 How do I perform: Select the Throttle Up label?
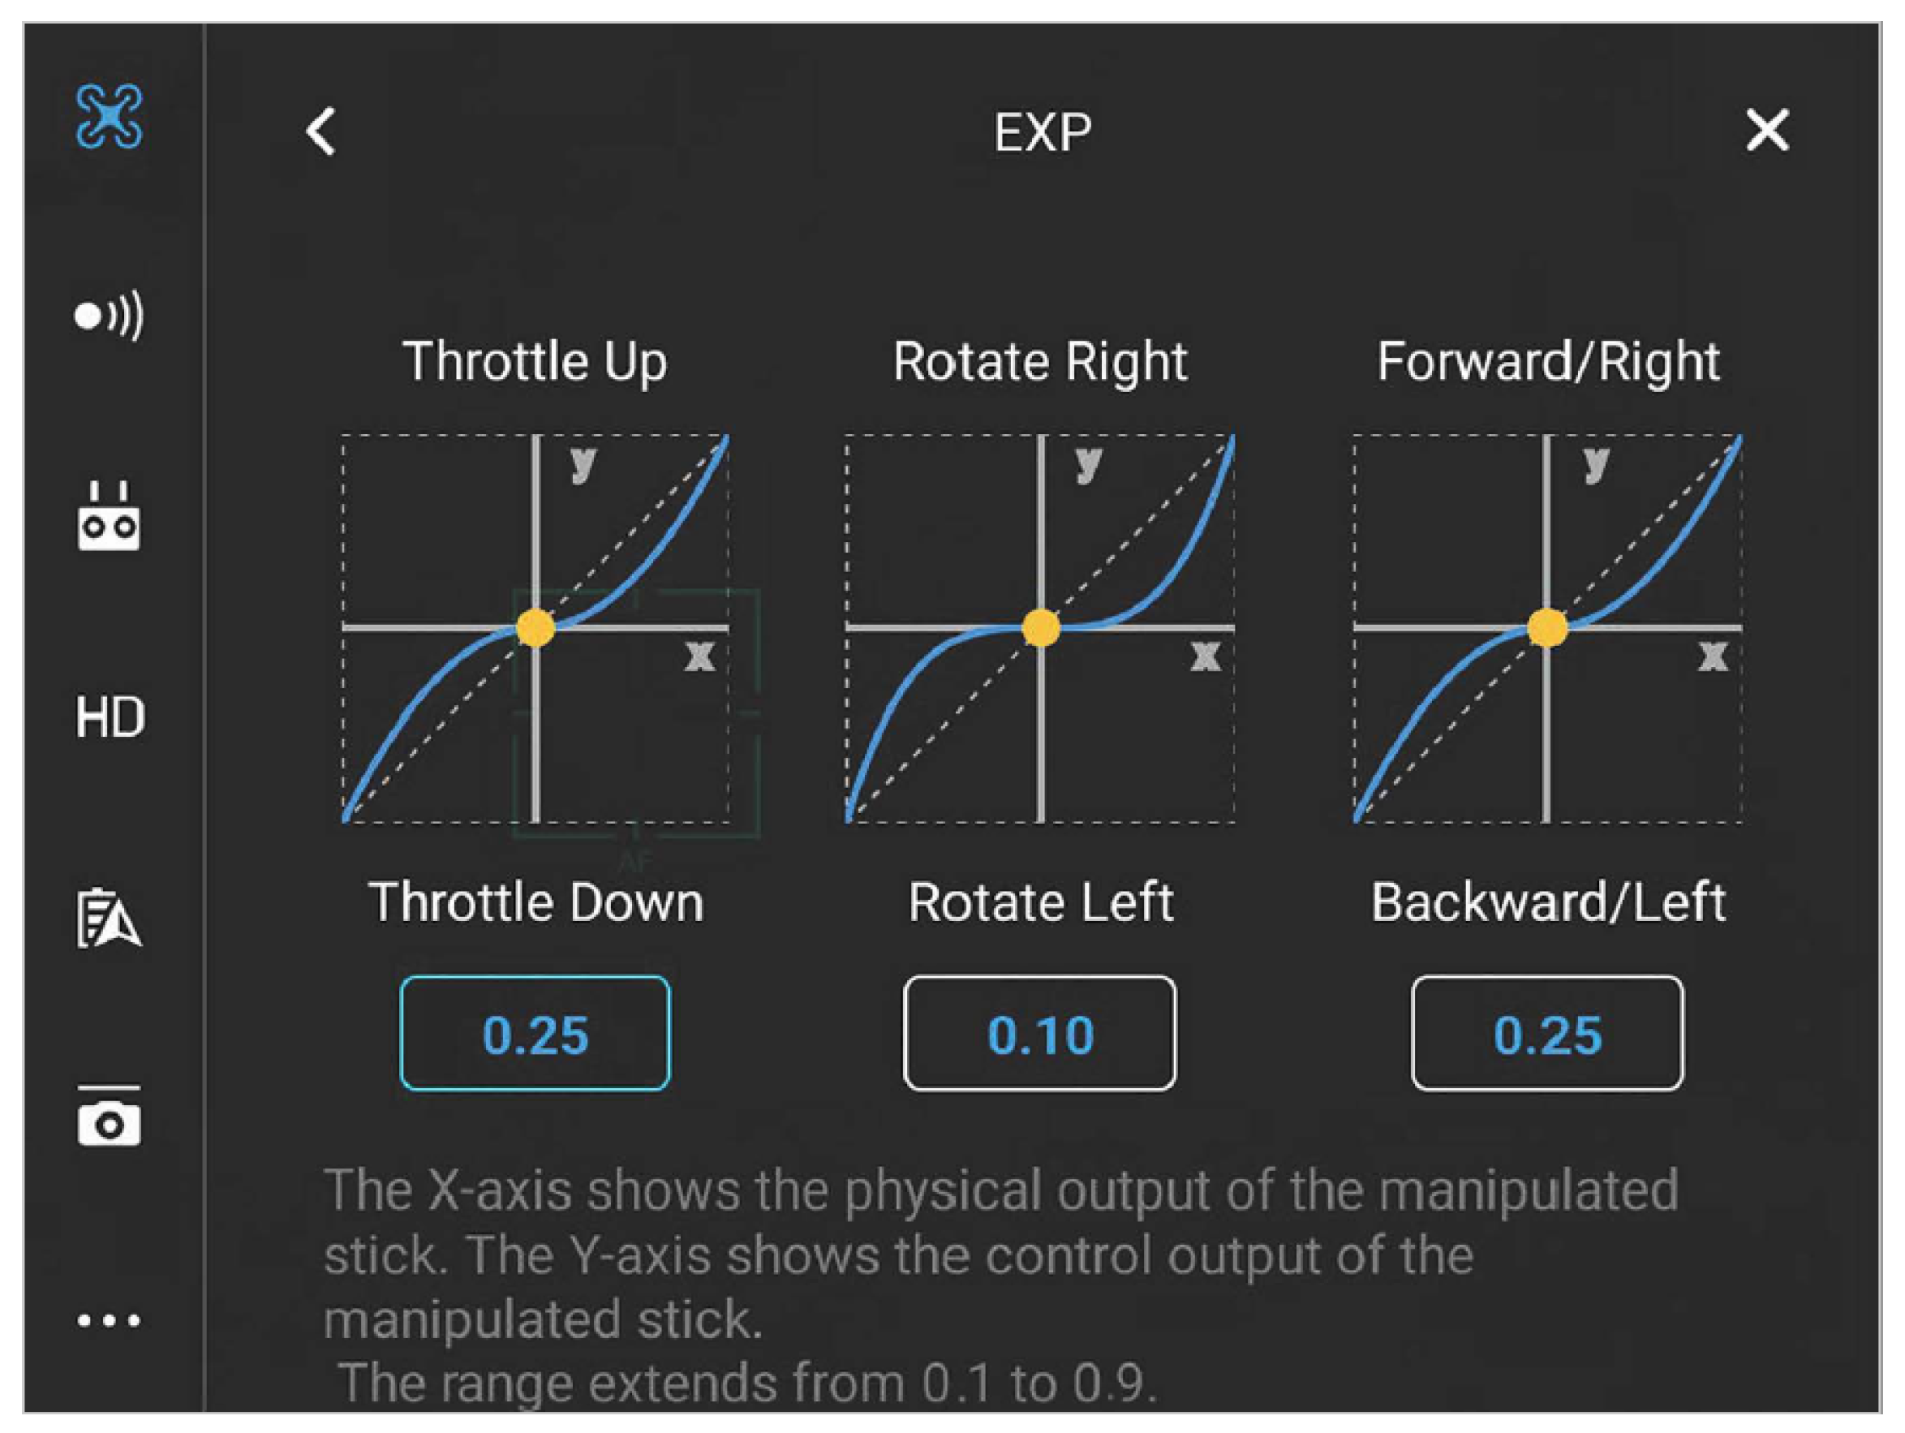(x=535, y=361)
